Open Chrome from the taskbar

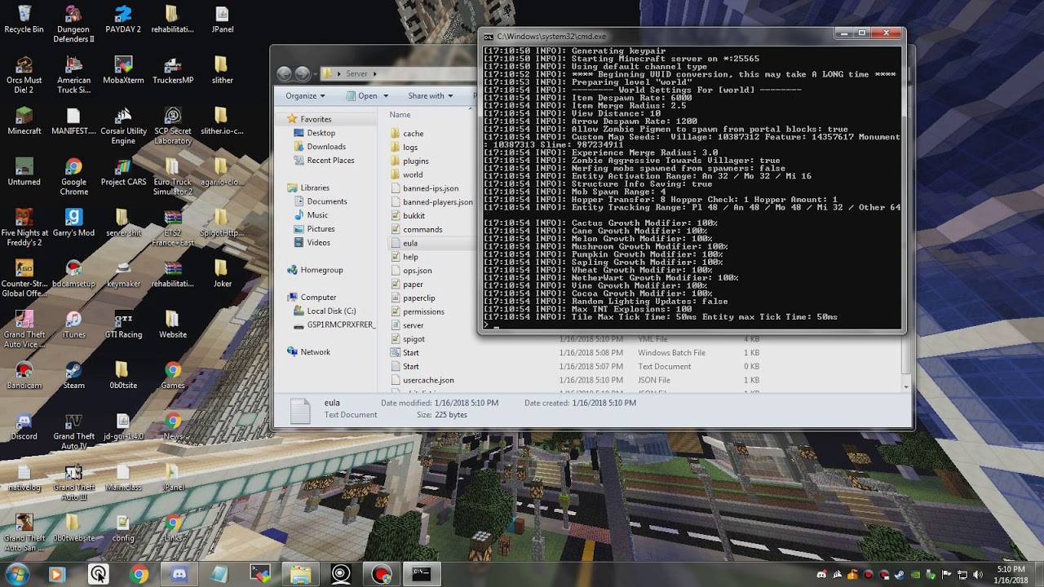pyautogui.click(x=139, y=574)
